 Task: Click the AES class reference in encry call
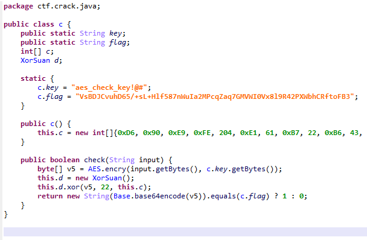coord(94,169)
